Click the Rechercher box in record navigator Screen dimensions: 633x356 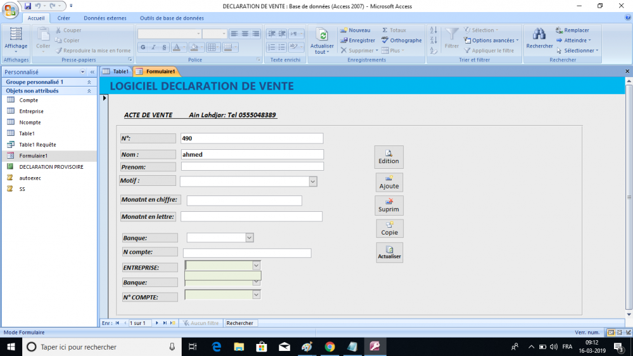tap(241, 323)
